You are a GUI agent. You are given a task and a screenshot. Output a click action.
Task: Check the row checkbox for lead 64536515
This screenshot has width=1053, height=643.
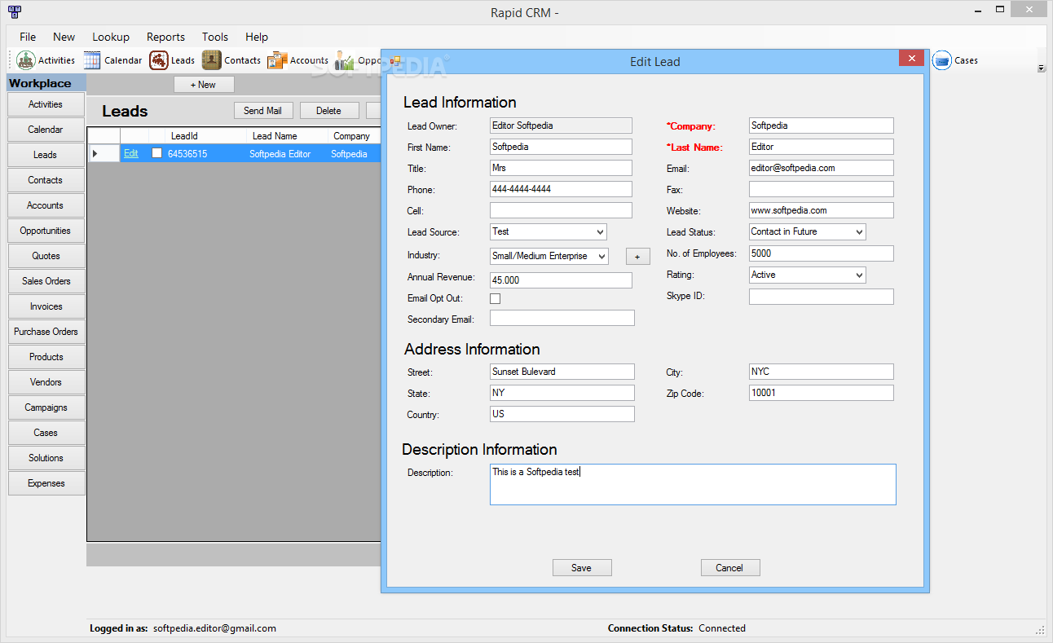click(157, 153)
